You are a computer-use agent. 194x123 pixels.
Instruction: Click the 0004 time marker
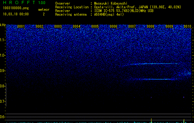(x=76, y=26)
